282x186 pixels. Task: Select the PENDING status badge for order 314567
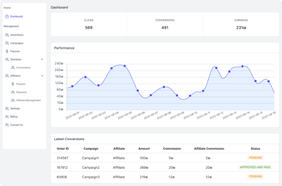click(x=255, y=158)
